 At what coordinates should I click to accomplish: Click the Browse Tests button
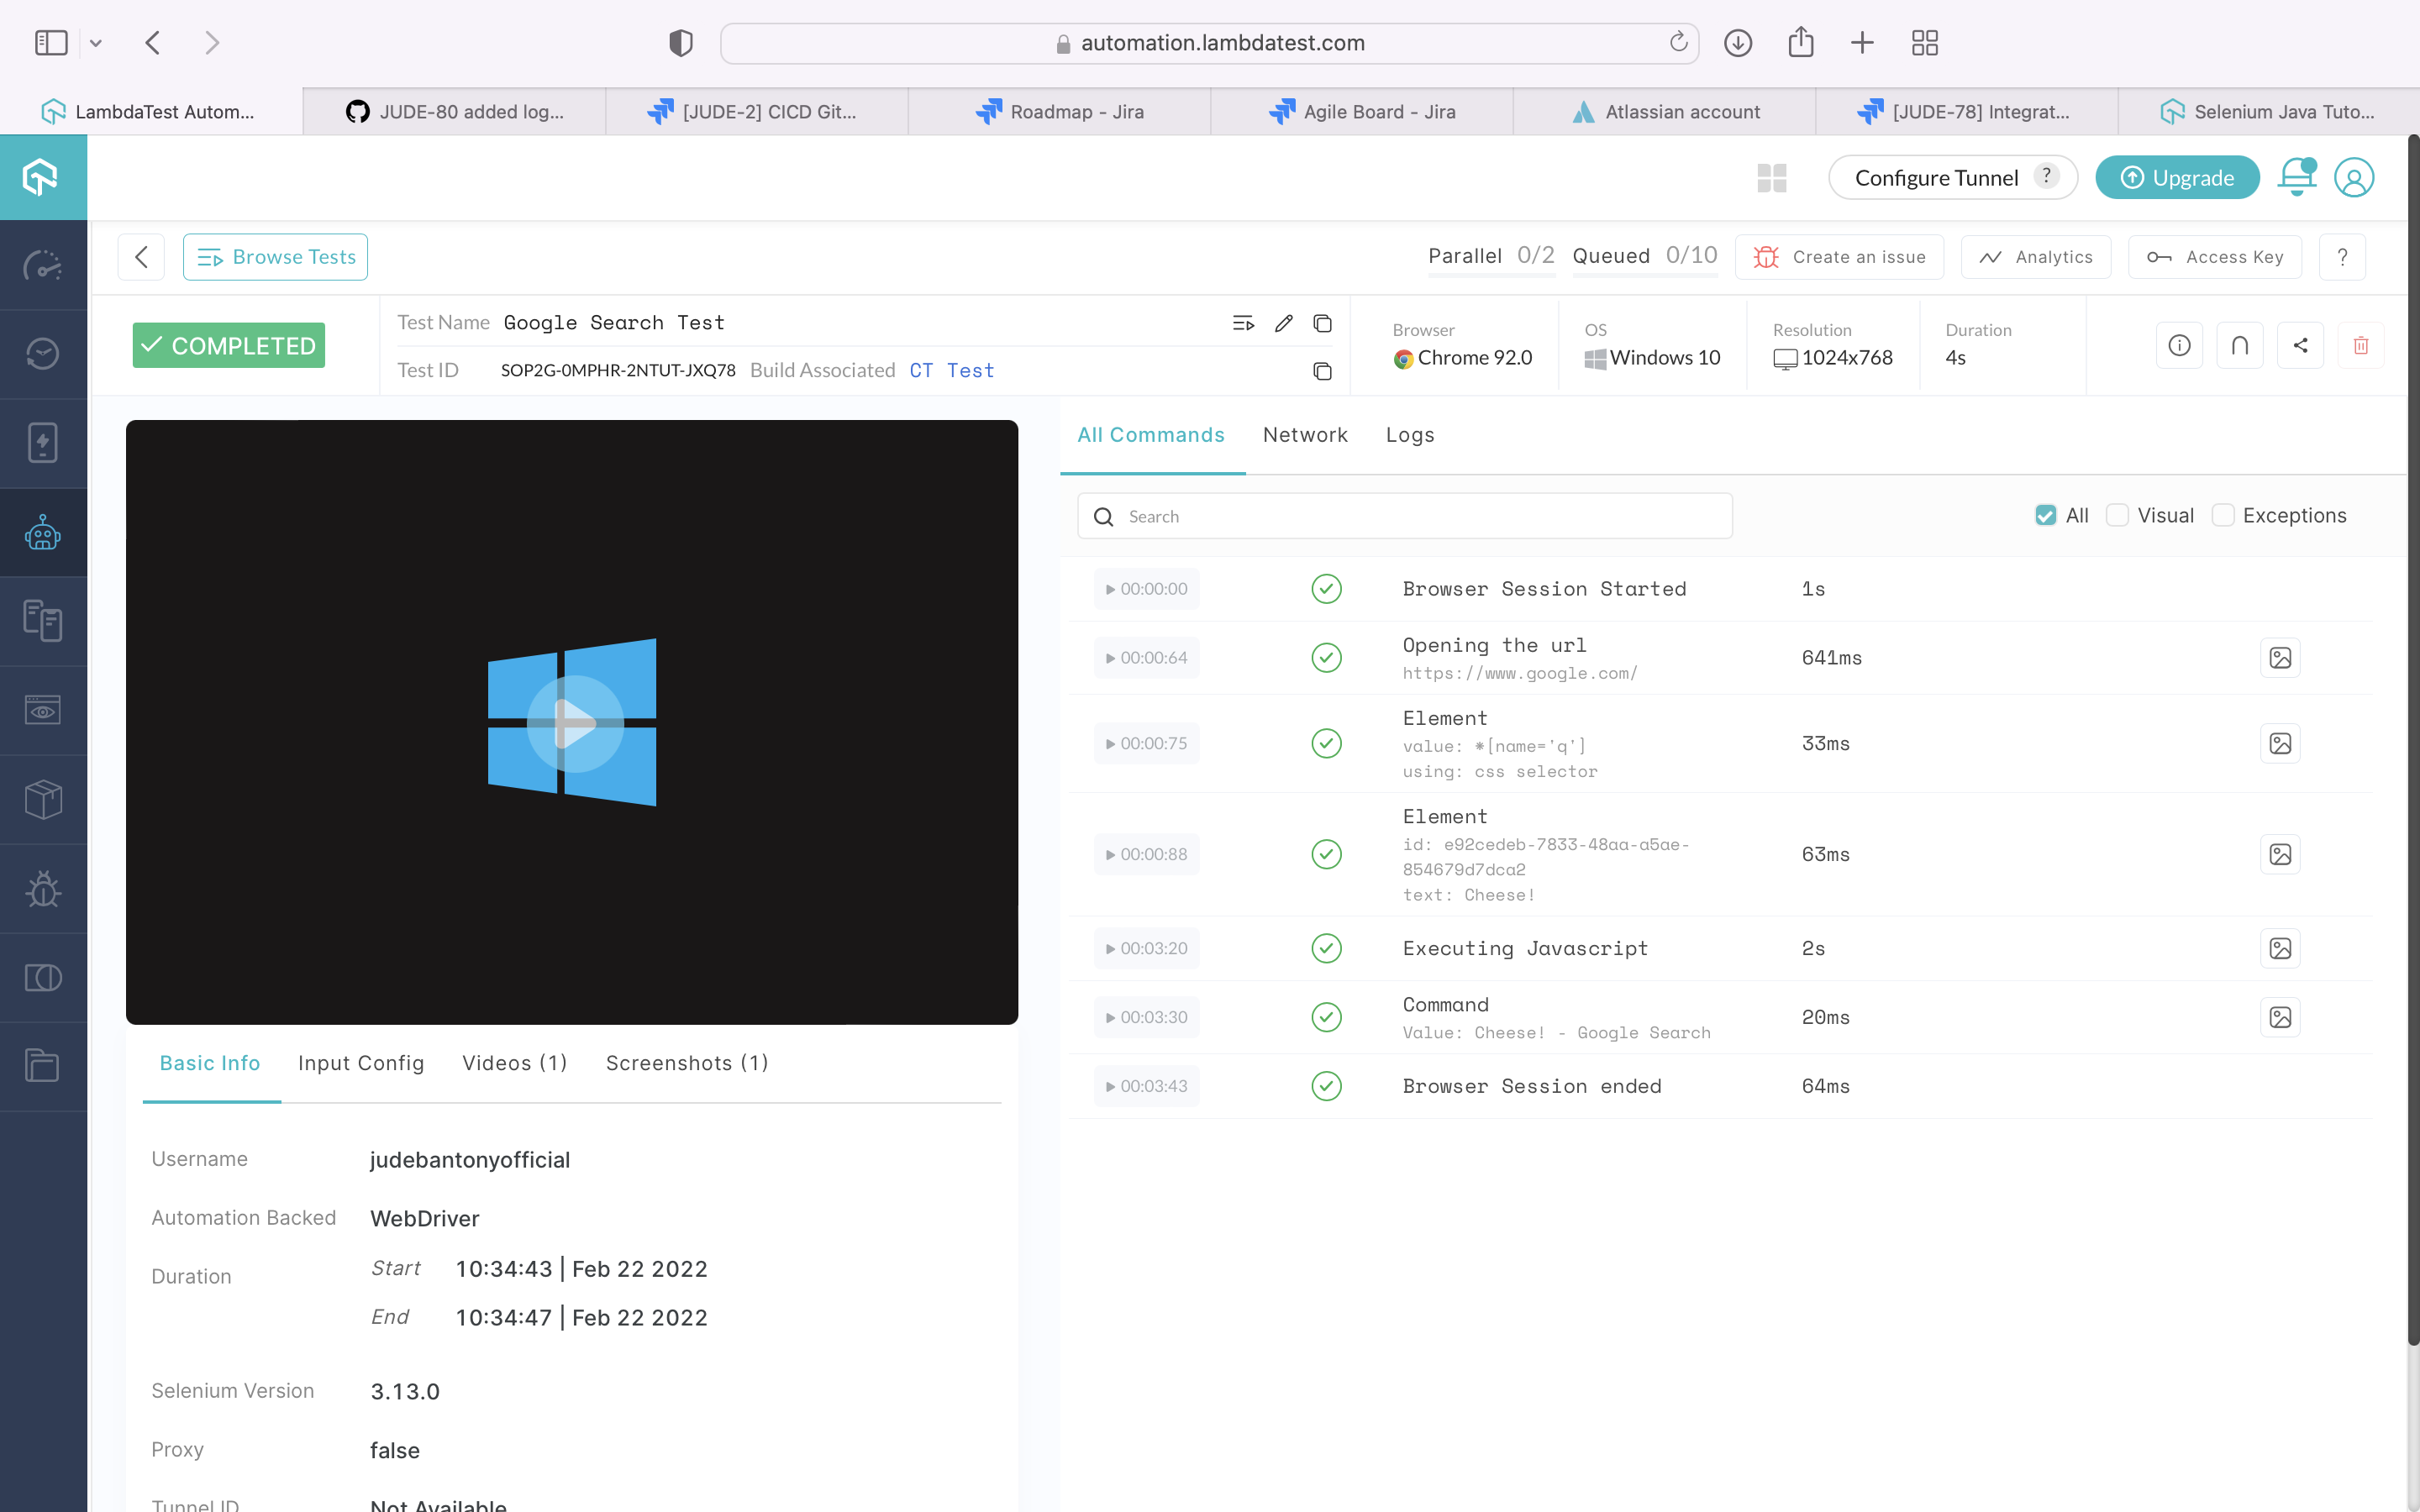[x=275, y=257]
